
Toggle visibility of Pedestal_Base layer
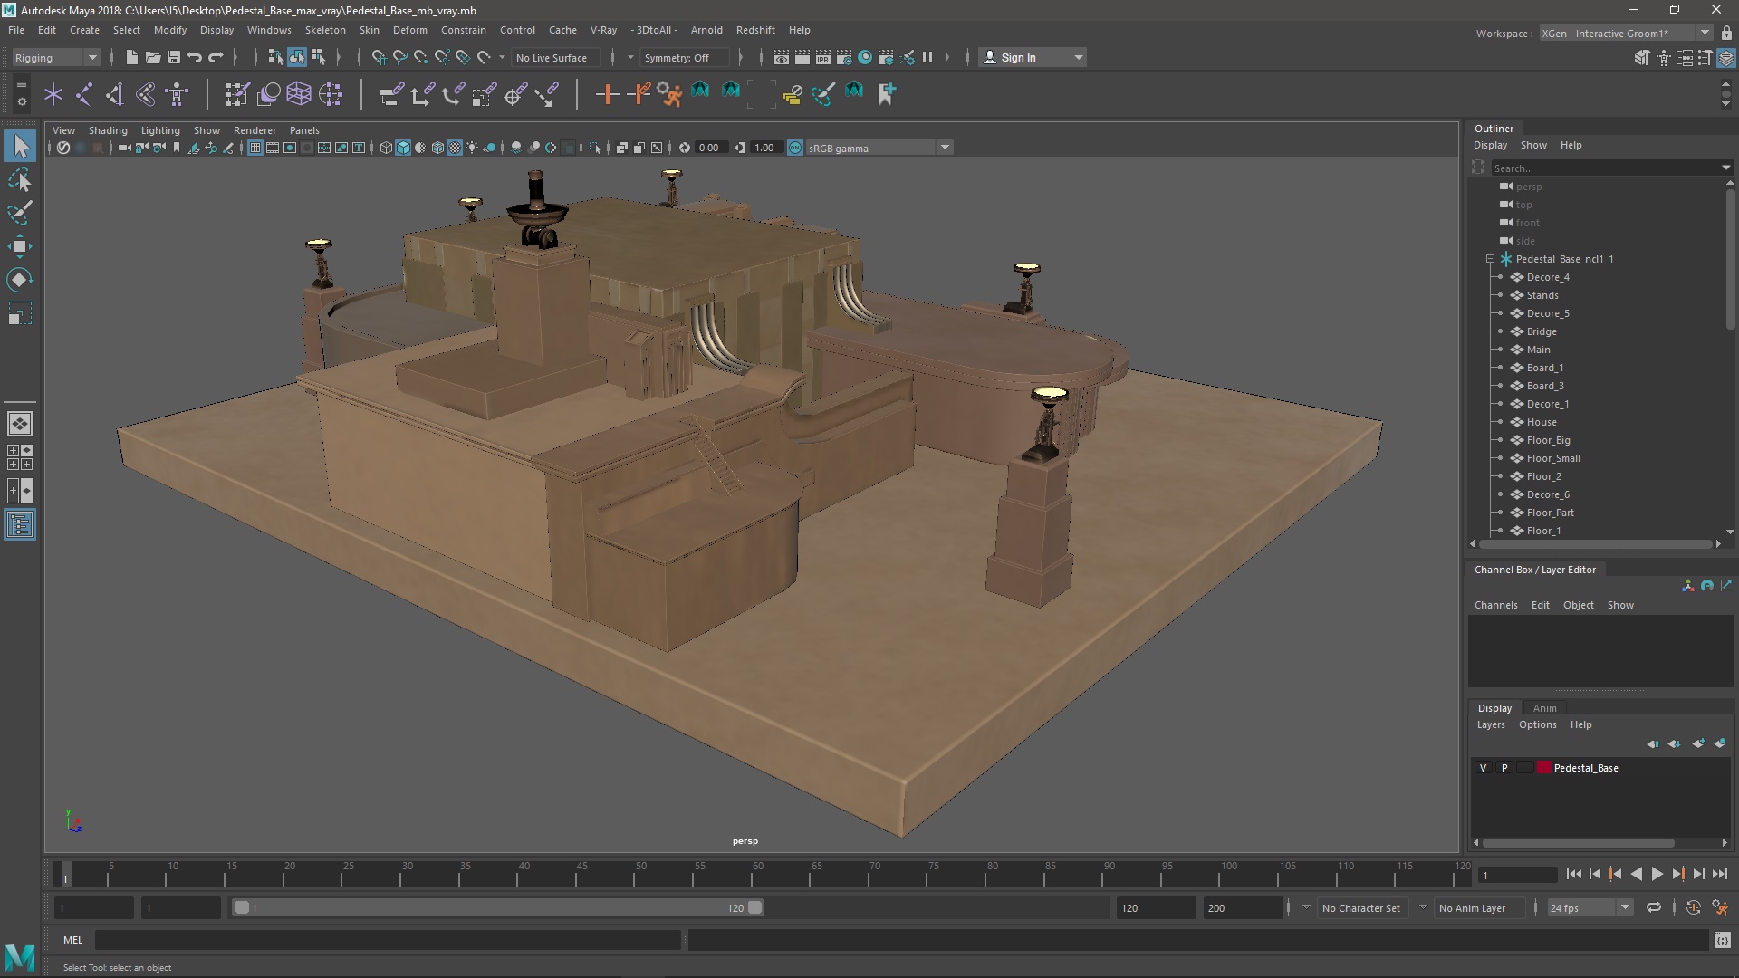click(x=1481, y=768)
